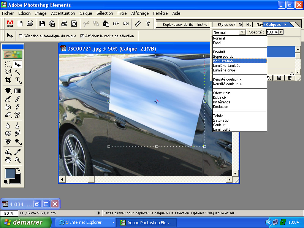Uncheck Afficher le cadre de sélection
The width and height of the screenshot is (304, 228).
[x=82, y=36]
